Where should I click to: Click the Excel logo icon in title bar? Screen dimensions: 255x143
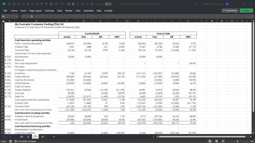tap(4, 4)
